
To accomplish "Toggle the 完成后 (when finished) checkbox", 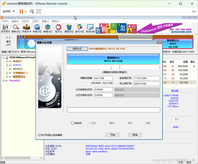I will click(x=73, y=123).
